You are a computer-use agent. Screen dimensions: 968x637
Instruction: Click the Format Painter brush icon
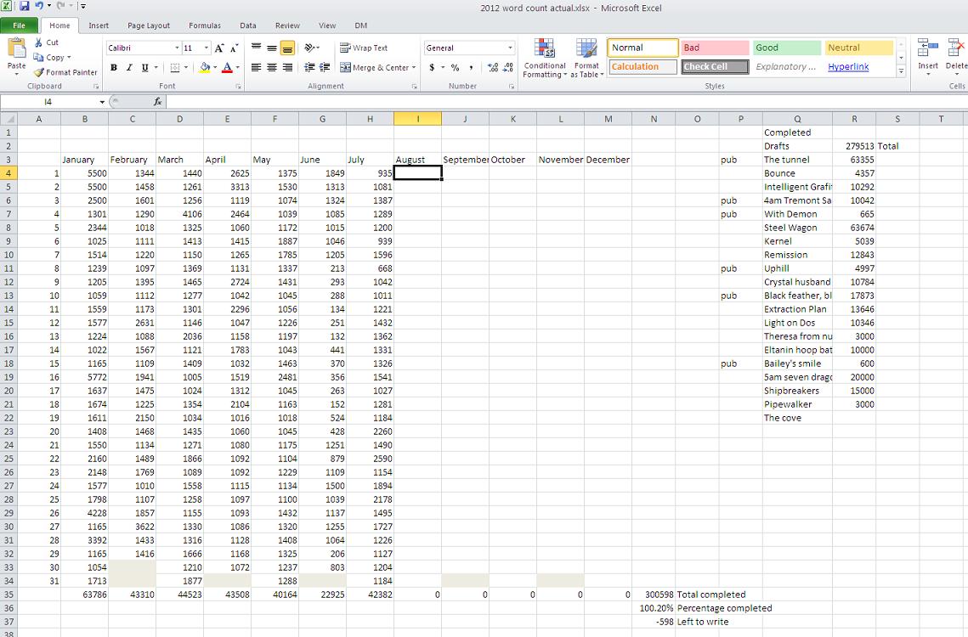(x=39, y=72)
